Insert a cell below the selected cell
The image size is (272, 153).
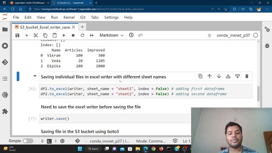[x=238, y=76]
